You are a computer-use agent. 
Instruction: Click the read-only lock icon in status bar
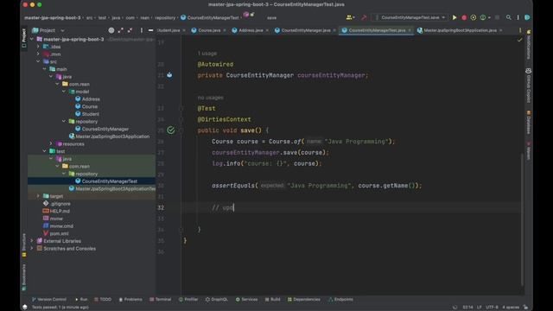coord(526,308)
